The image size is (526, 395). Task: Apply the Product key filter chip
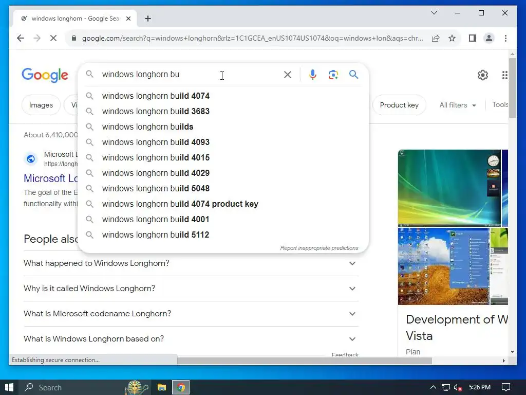pos(399,105)
